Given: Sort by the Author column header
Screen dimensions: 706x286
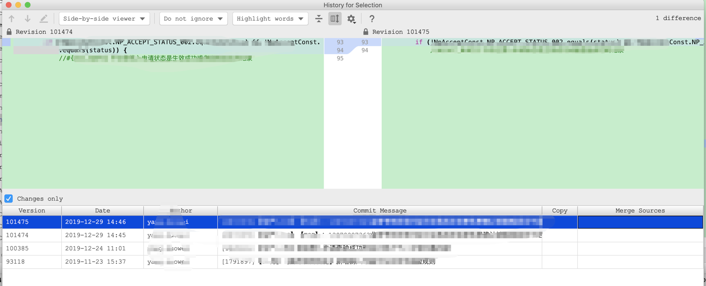Looking at the screenshot, I should coord(180,211).
